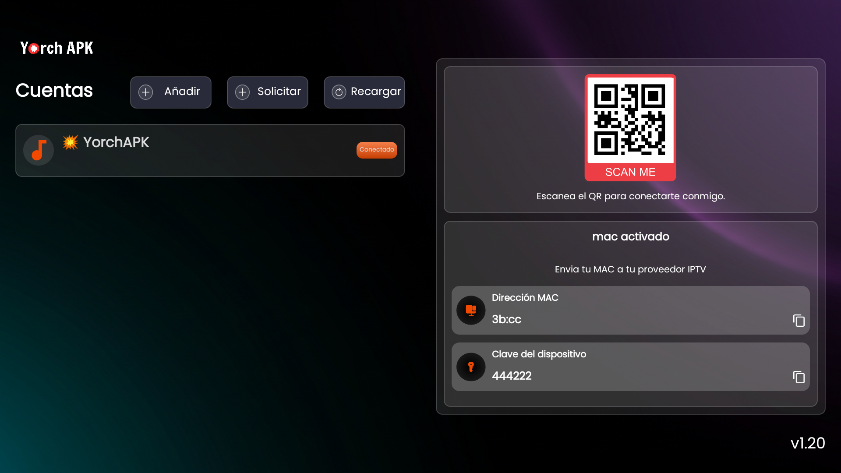The image size is (841, 473).
Task: Click the circular refresh icon in Recargar
Action: [x=339, y=92]
